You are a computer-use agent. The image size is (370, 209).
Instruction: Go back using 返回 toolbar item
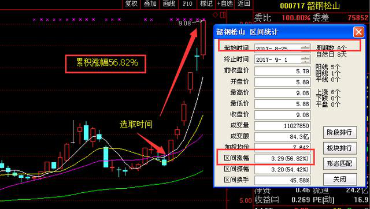click(243, 4)
